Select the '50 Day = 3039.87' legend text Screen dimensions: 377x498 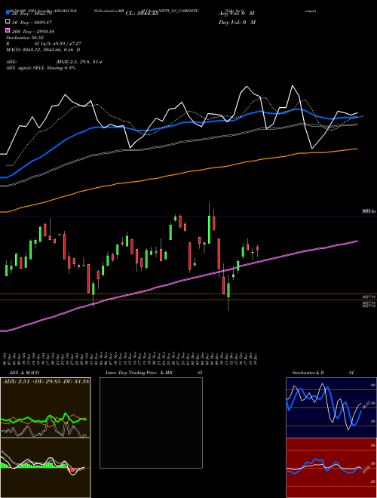[x=32, y=23]
